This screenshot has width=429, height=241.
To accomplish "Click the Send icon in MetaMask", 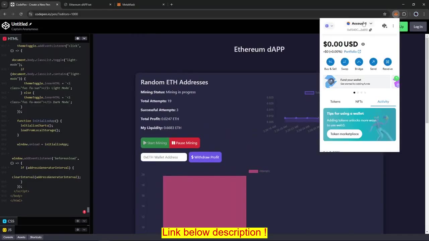I will pyautogui.click(x=373, y=62).
